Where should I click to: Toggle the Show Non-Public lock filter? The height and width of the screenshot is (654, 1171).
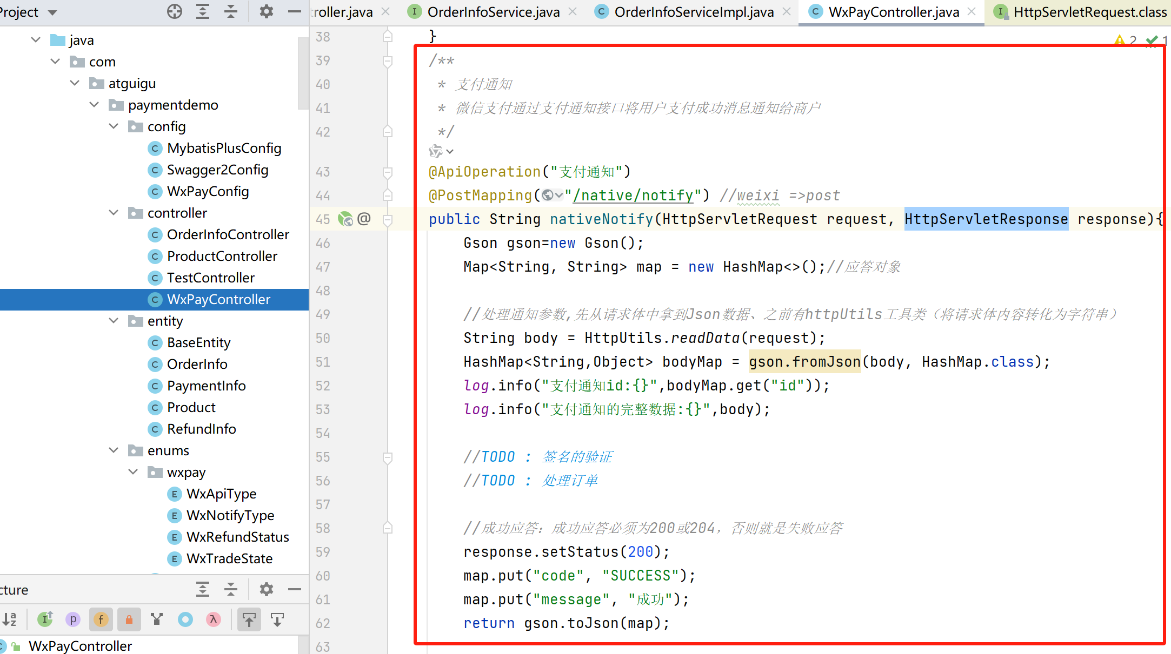129,619
